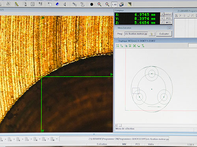Click the PCS coordinate system button
This screenshot has height=147, width=197.
(168, 18)
